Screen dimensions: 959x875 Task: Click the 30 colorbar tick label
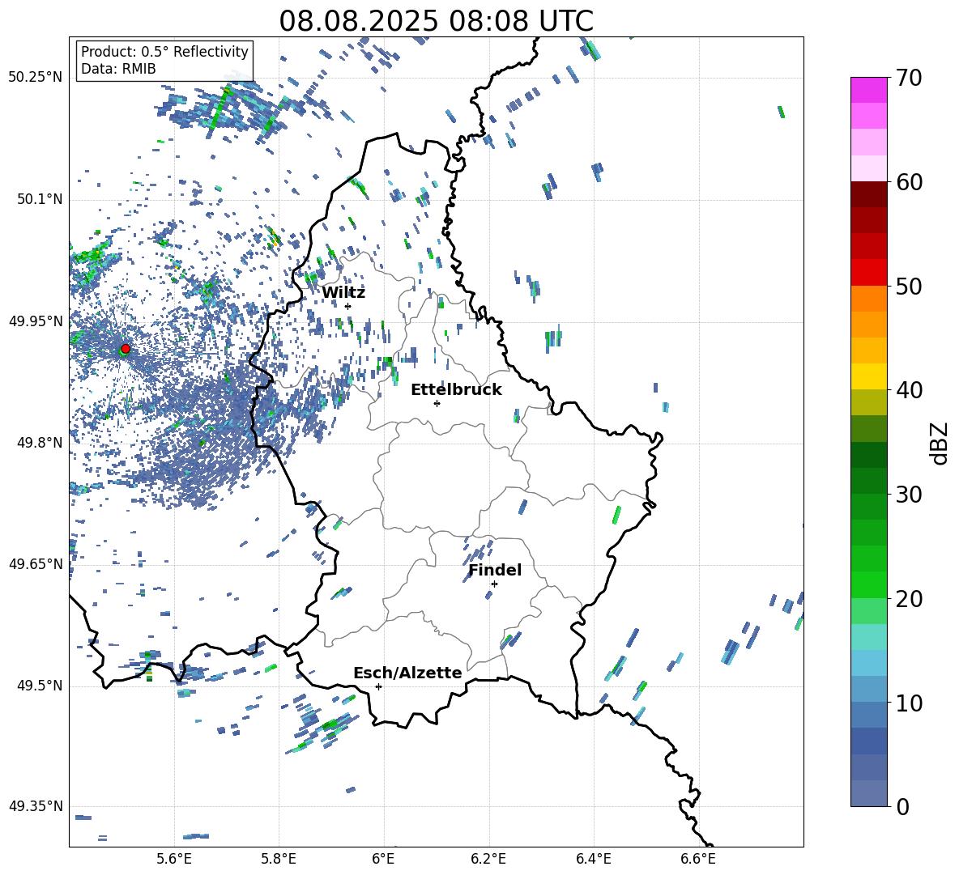click(908, 494)
